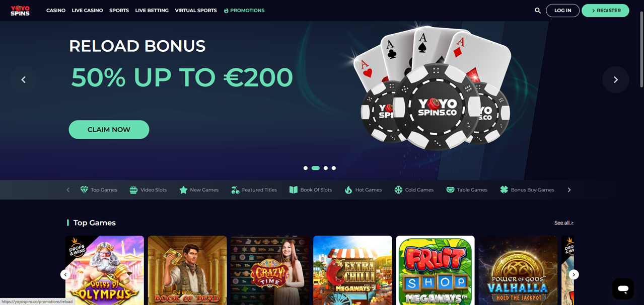Image resolution: width=644 pixels, height=305 pixels.
Task: Open the Live Casino menu item
Action: [x=87, y=11]
